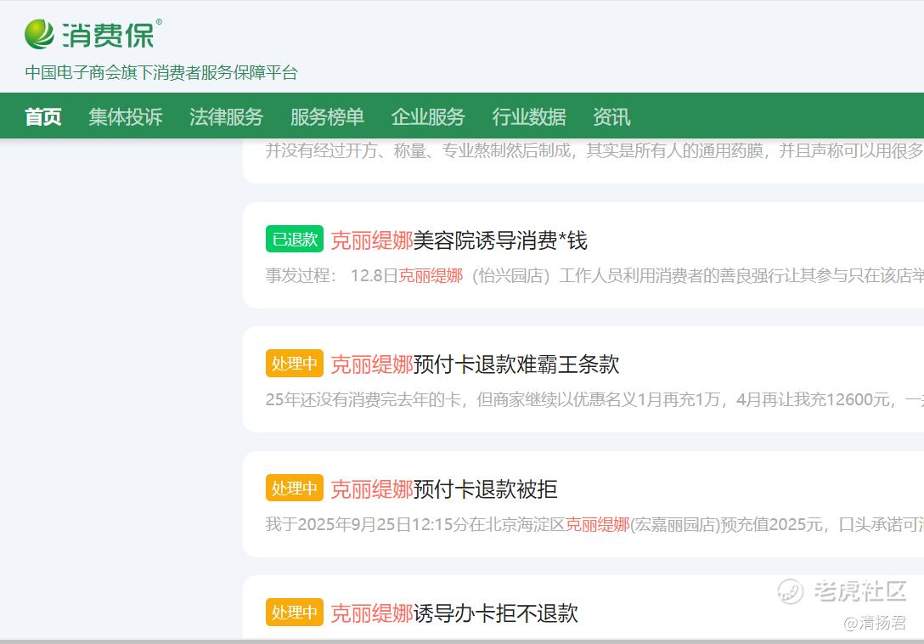924x644 pixels.
Task: Switch to 行业数据 section
Action: coord(529,116)
